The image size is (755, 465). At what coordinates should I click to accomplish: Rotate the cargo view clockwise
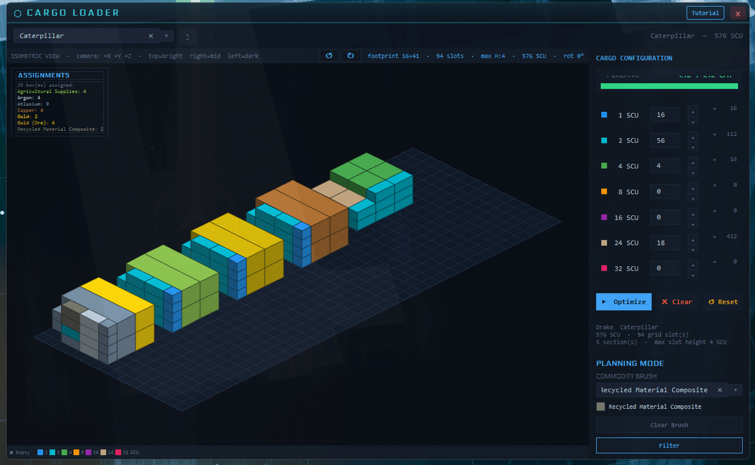[x=351, y=56]
